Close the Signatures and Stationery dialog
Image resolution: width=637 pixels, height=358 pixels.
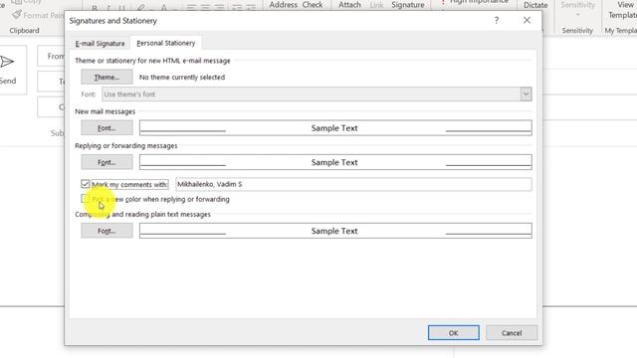(x=527, y=20)
